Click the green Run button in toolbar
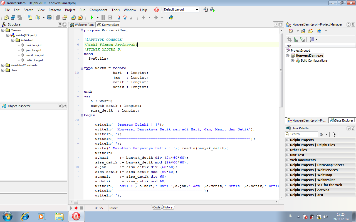 92,17
